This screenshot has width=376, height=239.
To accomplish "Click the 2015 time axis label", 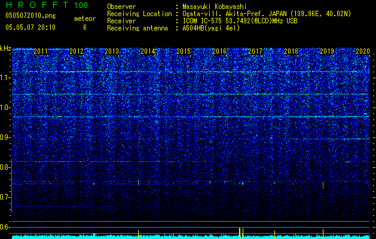I will tap(184, 51).
